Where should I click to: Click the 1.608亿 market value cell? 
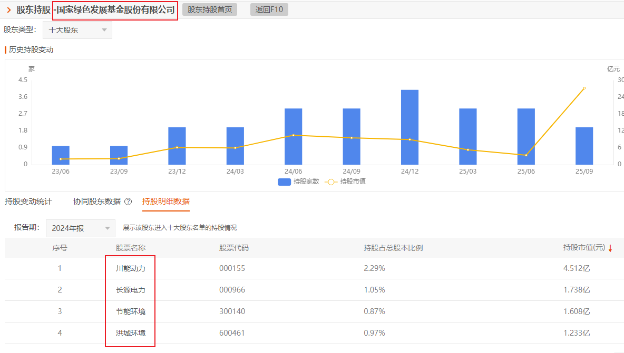[577, 311]
